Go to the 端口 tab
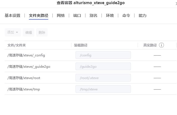 coord(77,15)
